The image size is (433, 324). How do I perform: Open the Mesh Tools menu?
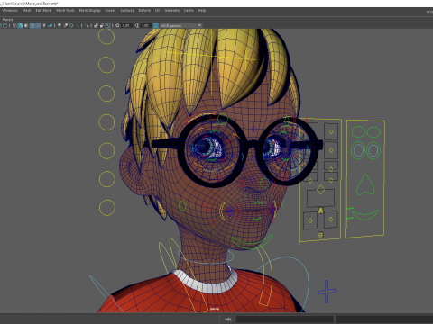65,10
